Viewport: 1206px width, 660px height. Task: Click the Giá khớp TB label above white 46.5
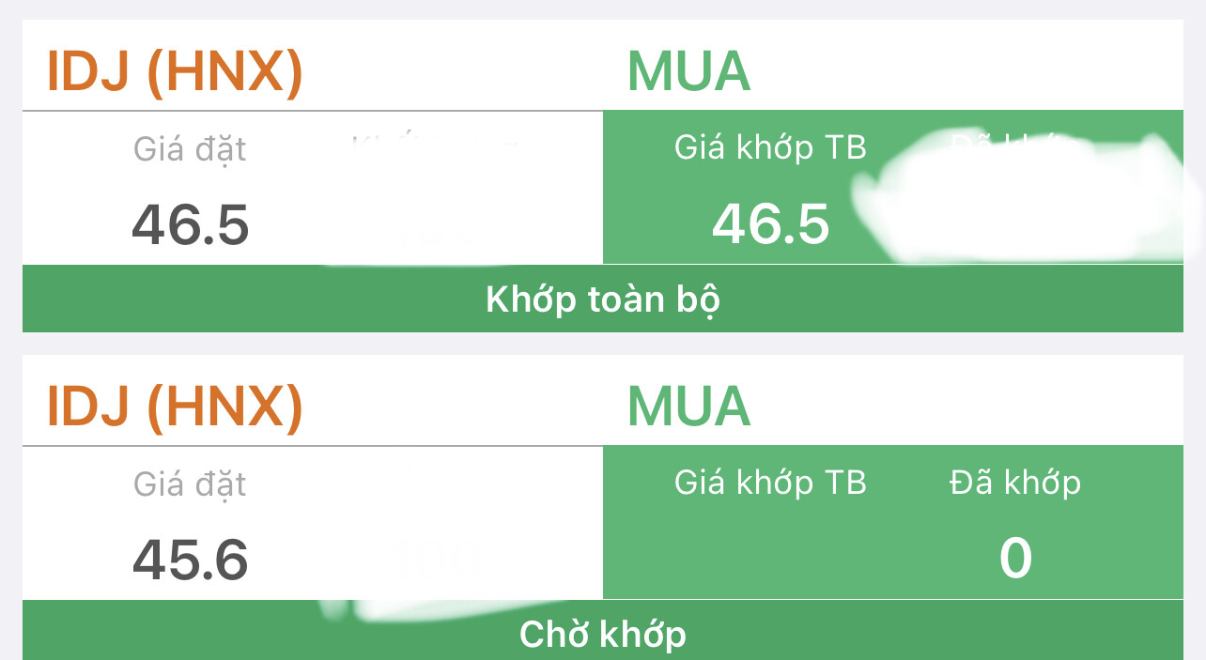(770, 147)
